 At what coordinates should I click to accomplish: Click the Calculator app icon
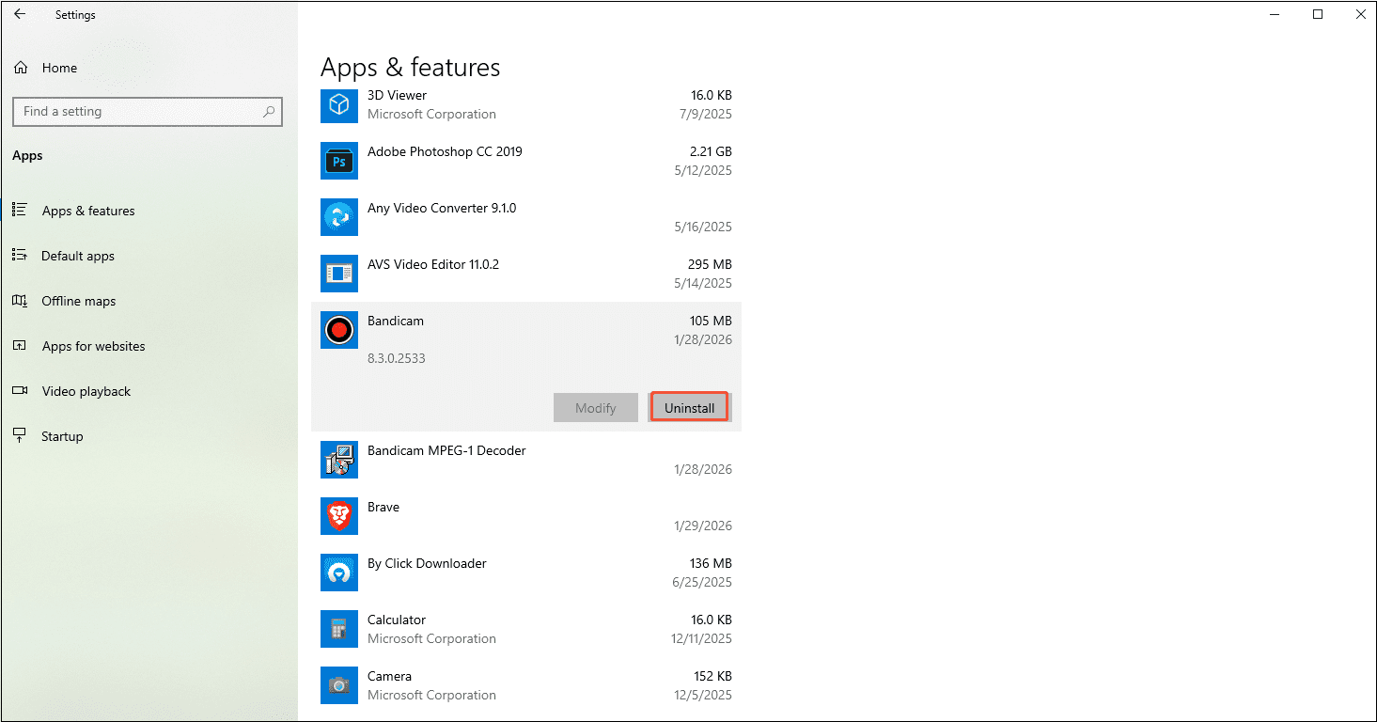tap(338, 629)
